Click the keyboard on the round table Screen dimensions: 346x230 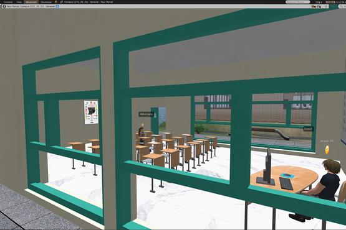286,183
